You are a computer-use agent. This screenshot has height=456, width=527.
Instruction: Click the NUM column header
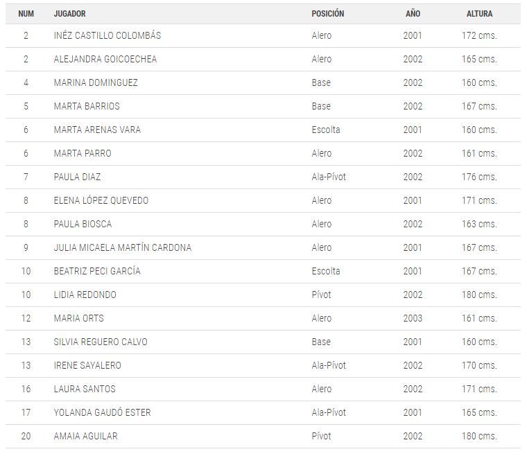(26, 14)
